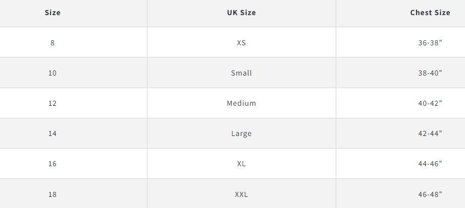Select the size 10 cell
The height and width of the screenshot is (208, 465).
(x=53, y=73)
